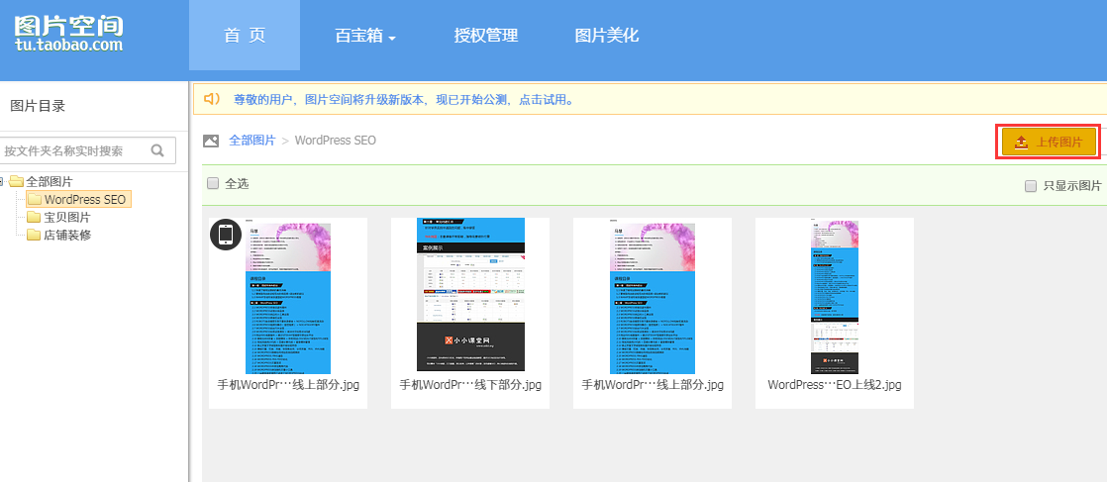Open the 店铺装修 folder

click(66, 235)
